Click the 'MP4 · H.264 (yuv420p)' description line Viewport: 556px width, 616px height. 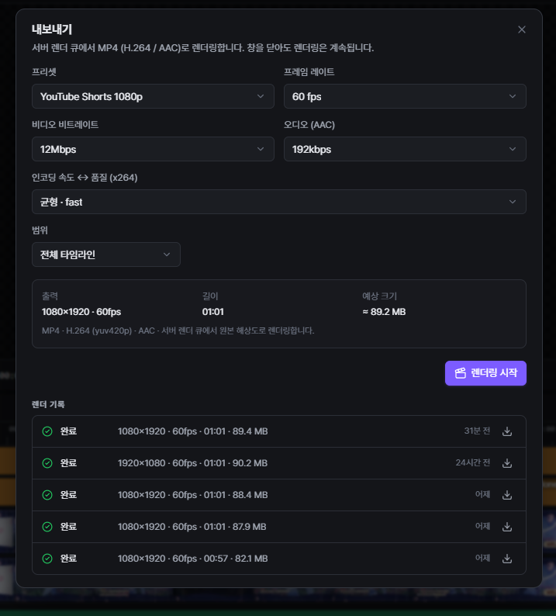[x=178, y=330]
